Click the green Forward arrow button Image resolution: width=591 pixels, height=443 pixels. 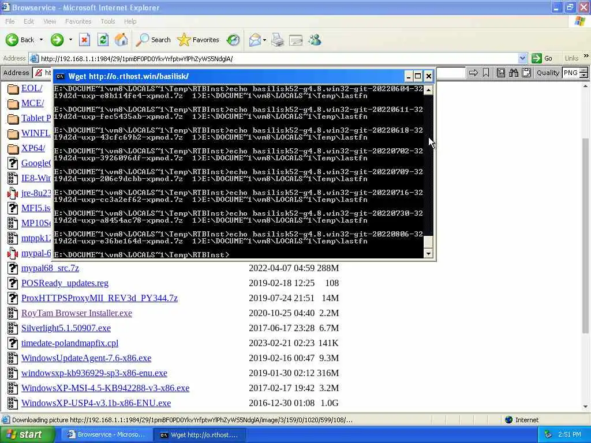57,40
